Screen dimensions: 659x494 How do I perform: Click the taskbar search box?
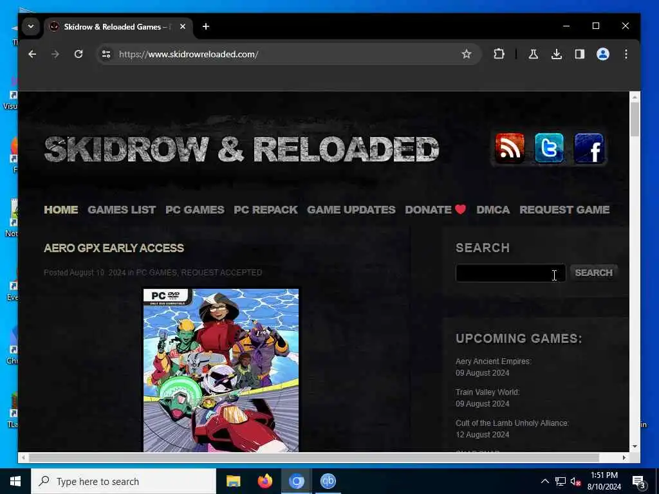124,481
